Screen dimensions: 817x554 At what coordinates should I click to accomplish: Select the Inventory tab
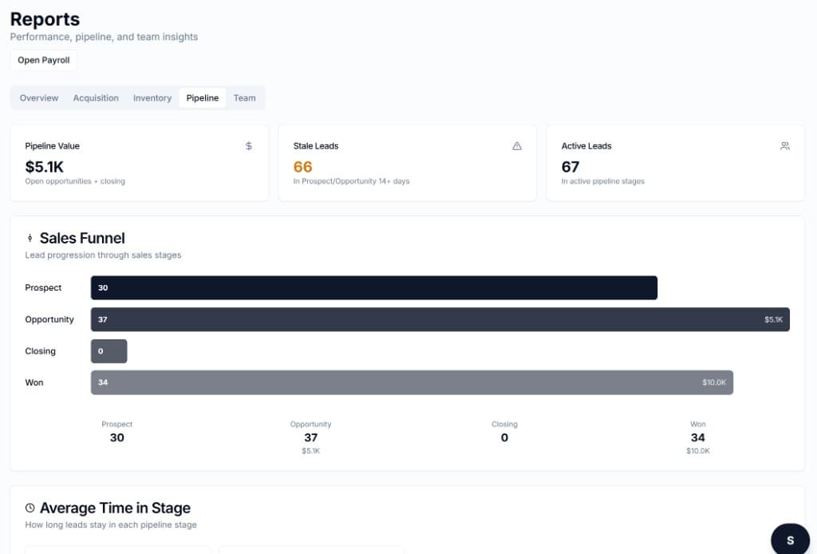152,97
